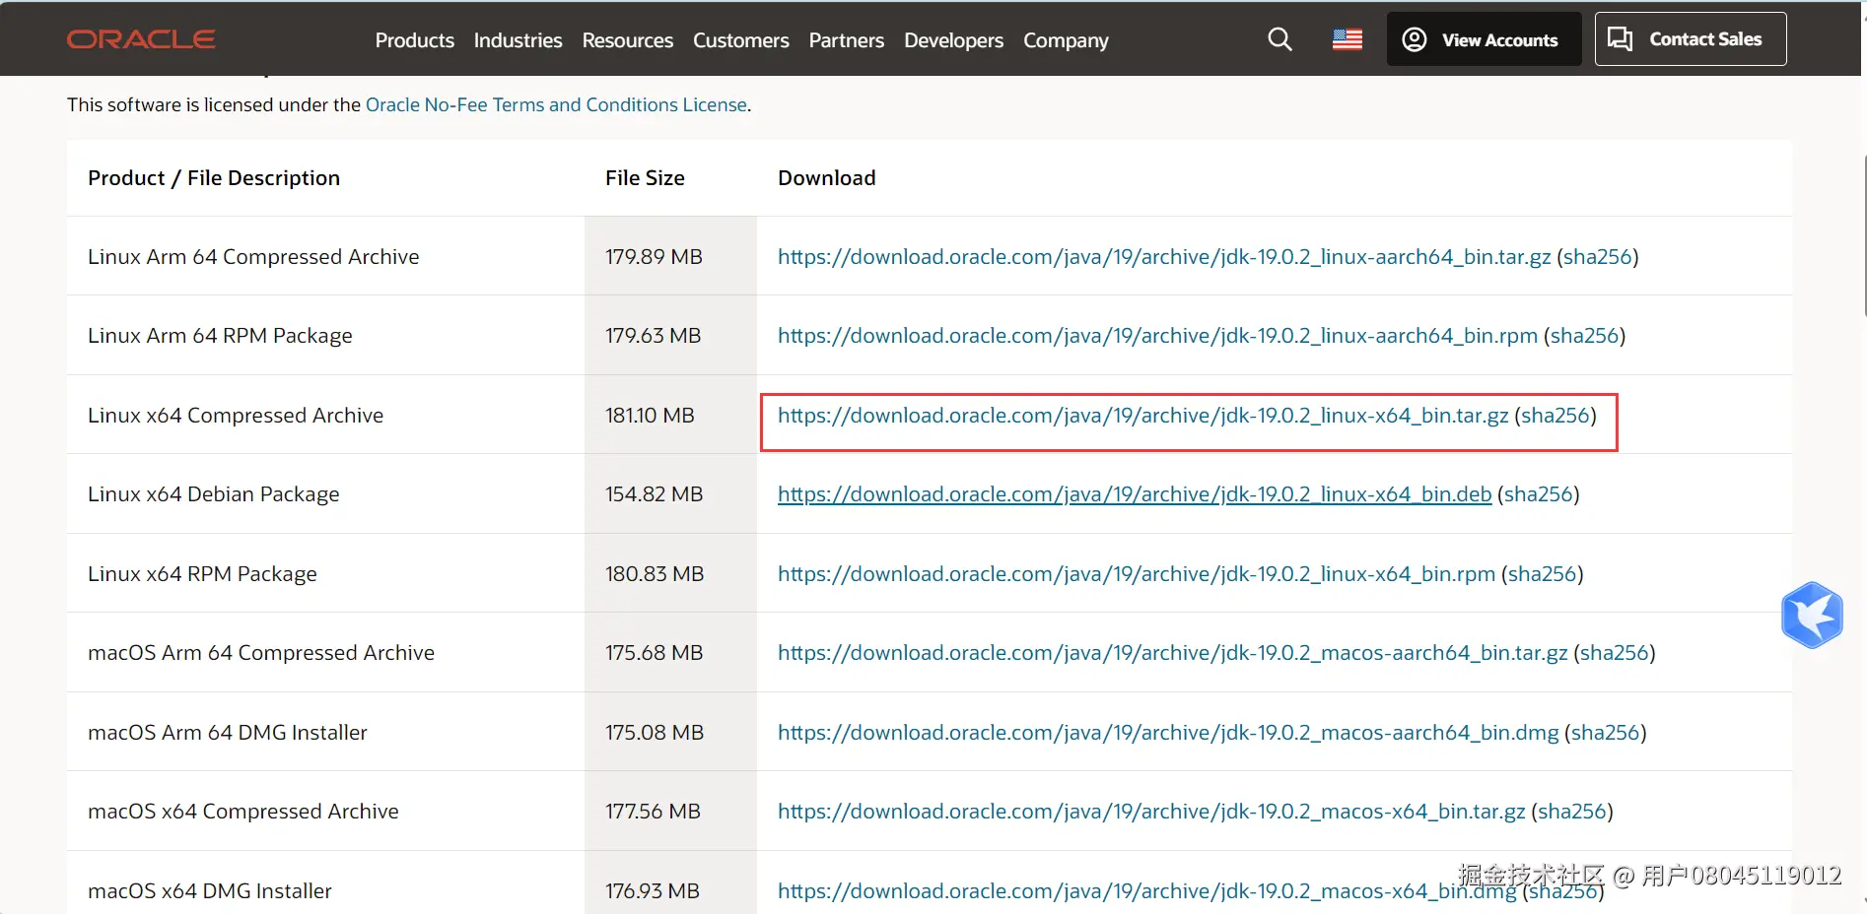Open sha256 link for linux-aarch64 rpm

point(1585,336)
